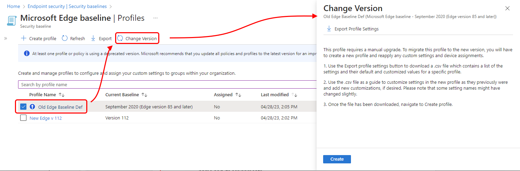Image resolution: width=520 pixels, height=171 pixels.
Task: Sort by Assigned column arrows
Action: tap(238, 95)
